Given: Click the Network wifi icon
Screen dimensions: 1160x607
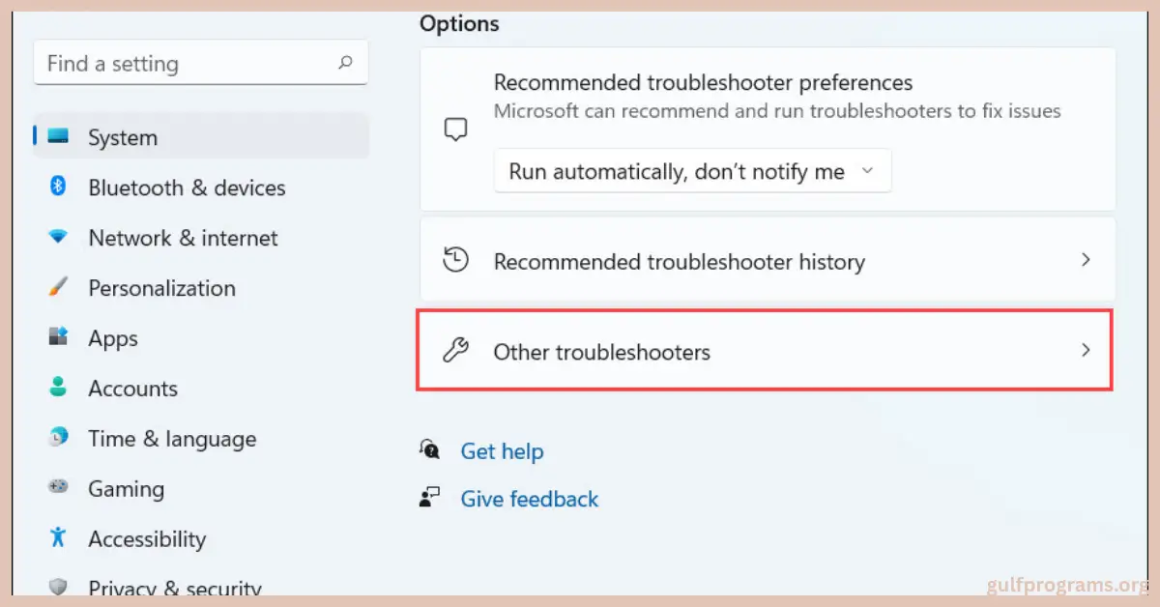Looking at the screenshot, I should pyautogui.click(x=58, y=237).
